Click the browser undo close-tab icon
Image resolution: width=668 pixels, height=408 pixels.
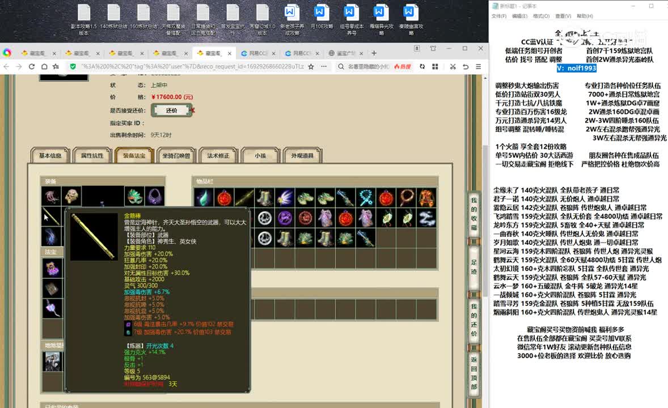(x=465, y=66)
